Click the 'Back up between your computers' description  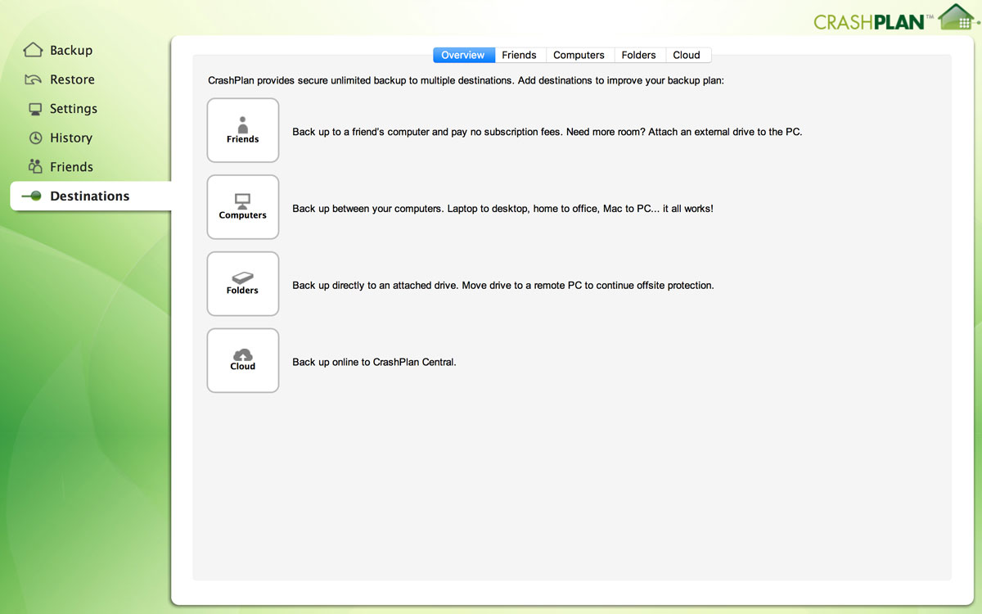click(502, 209)
